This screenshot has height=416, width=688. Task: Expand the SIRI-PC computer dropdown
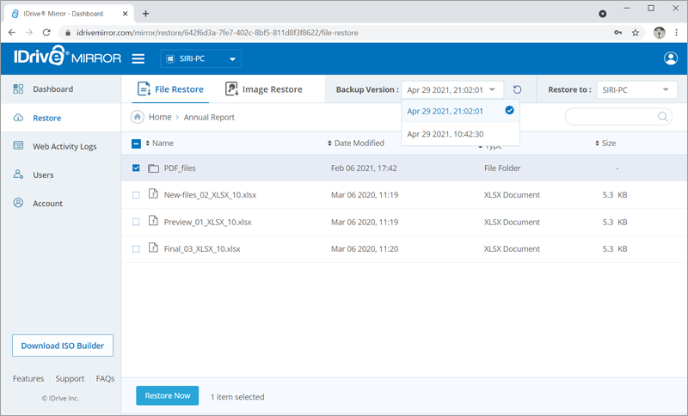point(201,58)
